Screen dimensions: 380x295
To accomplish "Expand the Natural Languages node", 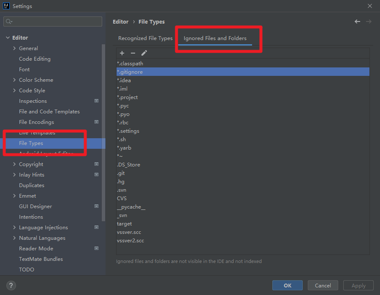I will [14, 238].
